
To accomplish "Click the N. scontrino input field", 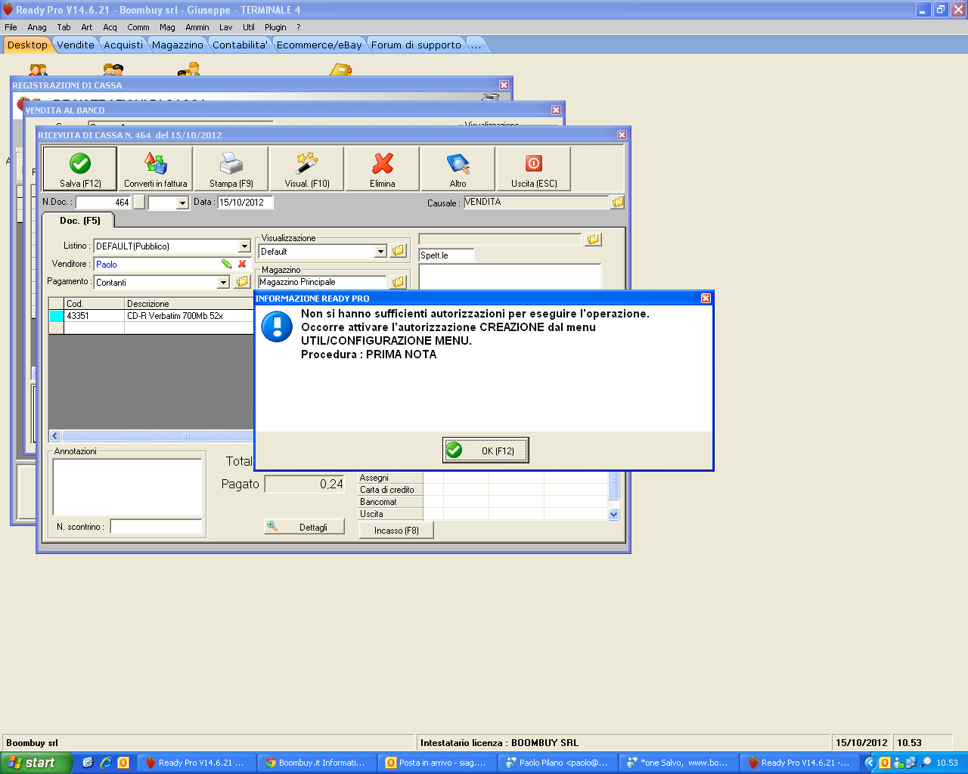I will coord(156,527).
